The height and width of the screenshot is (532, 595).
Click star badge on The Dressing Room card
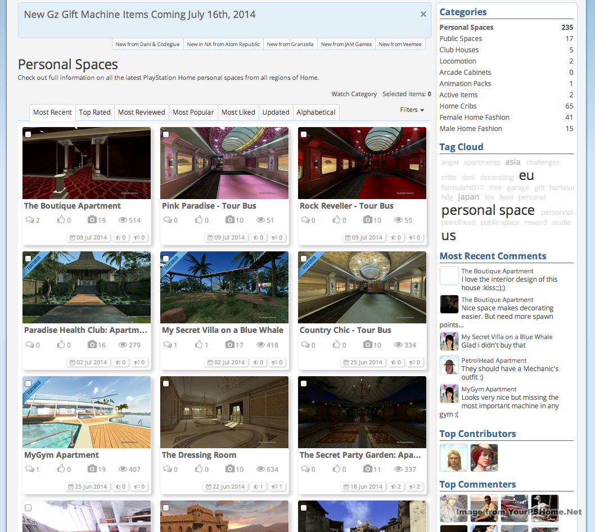259,486
